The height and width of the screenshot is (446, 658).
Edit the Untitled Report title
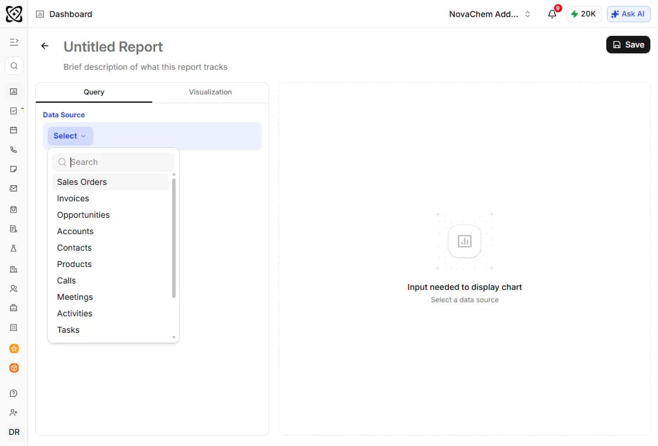(x=113, y=46)
